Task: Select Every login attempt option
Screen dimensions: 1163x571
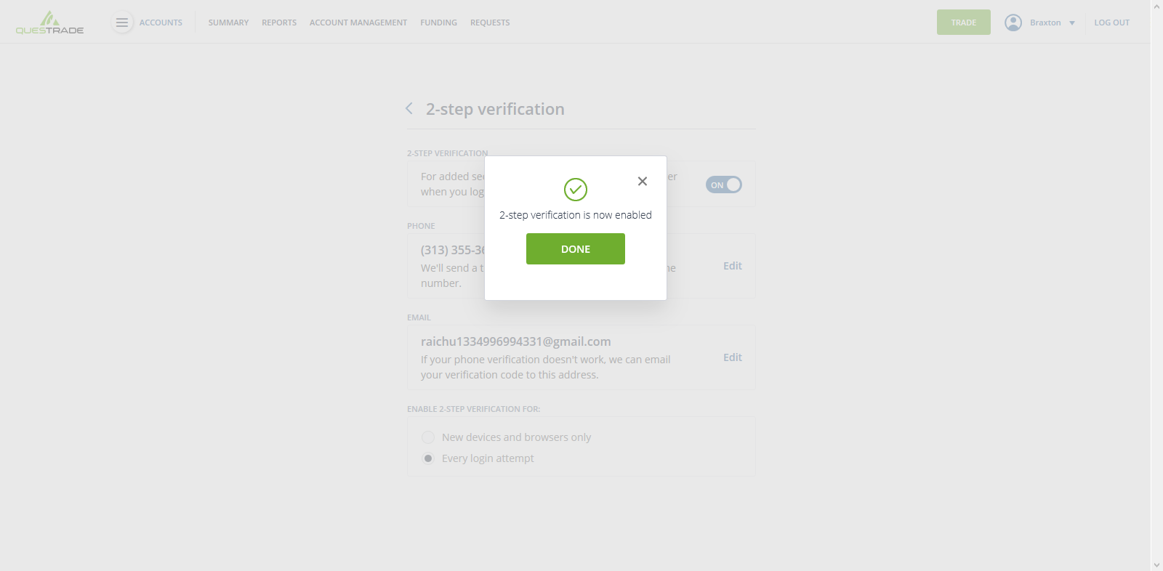Action: pos(428,458)
